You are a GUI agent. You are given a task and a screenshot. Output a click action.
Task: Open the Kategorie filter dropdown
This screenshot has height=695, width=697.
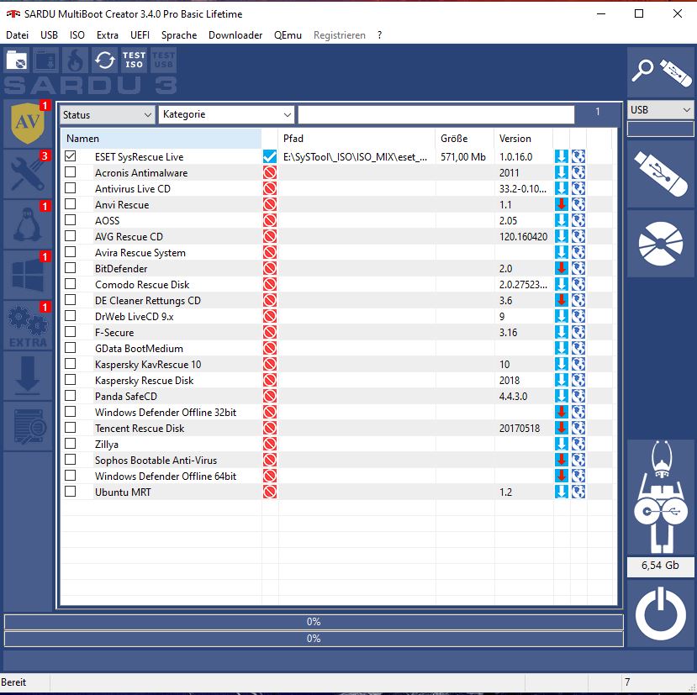226,114
